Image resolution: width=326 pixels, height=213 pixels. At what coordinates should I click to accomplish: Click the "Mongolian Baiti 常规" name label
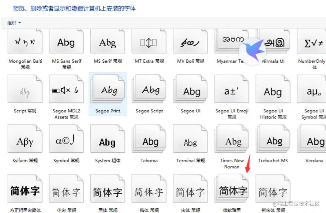[x=25, y=64]
